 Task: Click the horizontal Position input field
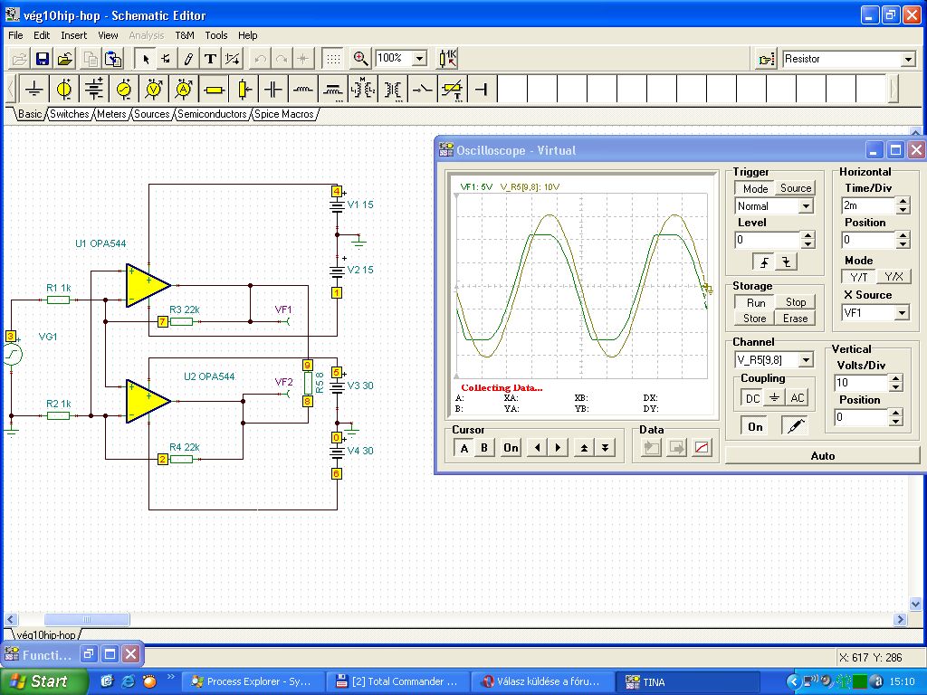868,240
